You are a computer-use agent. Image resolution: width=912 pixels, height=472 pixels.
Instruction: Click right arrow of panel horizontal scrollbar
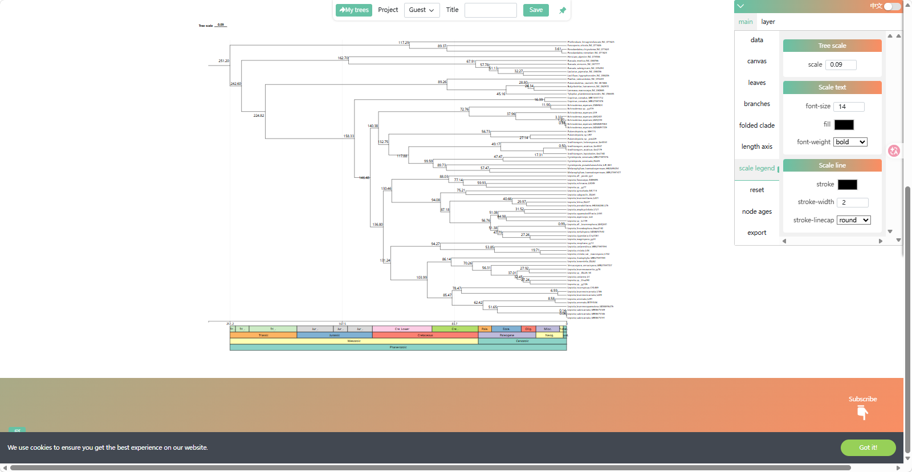click(x=881, y=241)
